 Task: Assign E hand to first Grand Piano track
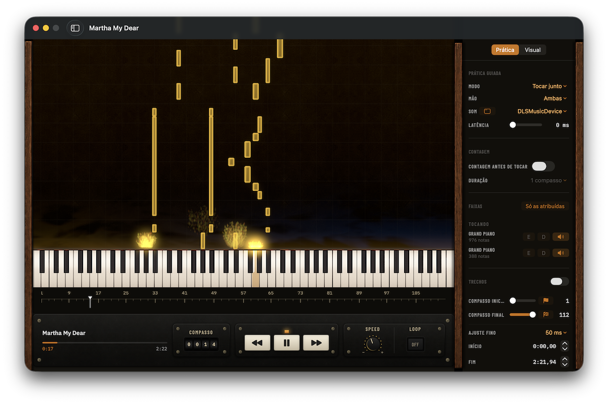pos(528,237)
